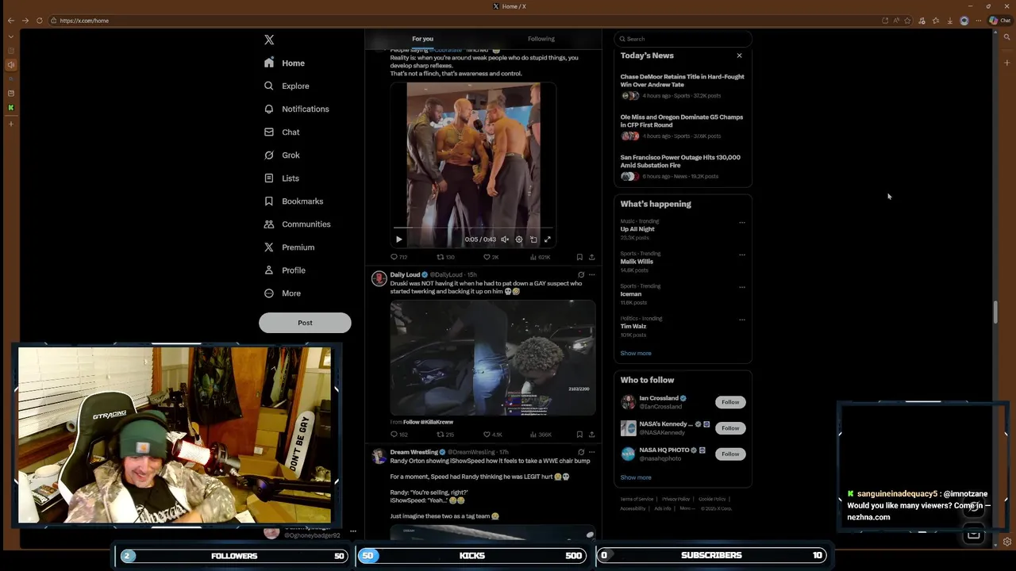Open Explore in the X sidebar
1016x571 pixels.
[287, 86]
